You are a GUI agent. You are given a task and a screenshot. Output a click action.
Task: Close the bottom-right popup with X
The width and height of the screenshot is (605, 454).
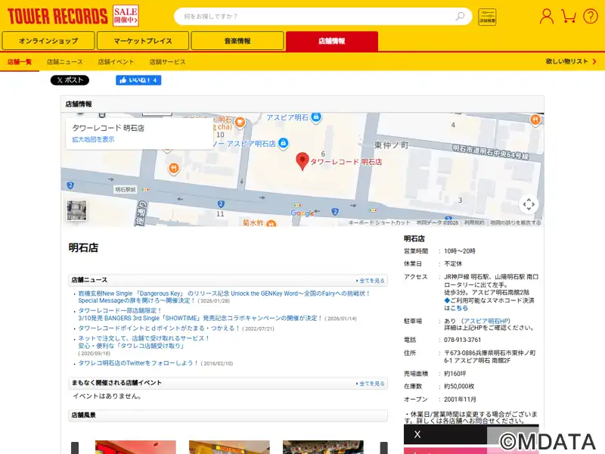coord(417,434)
